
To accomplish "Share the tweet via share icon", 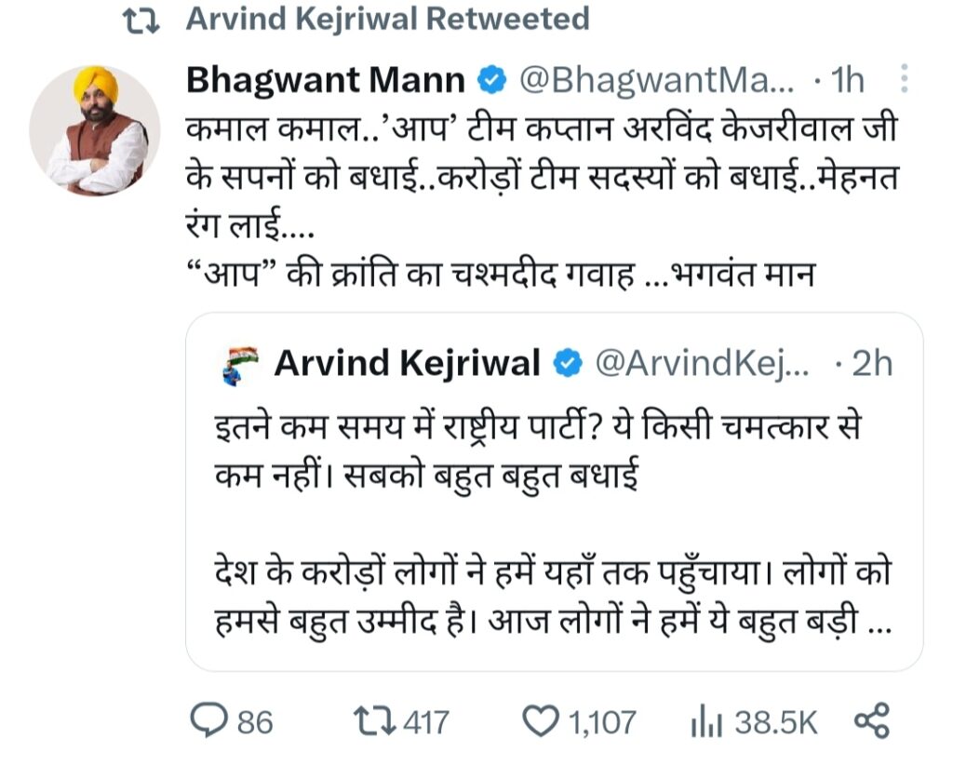I will tap(871, 720).
